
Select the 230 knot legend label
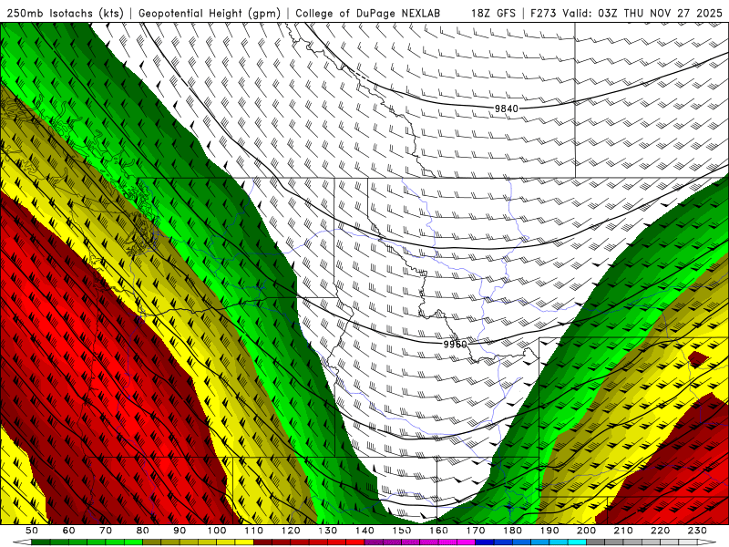click(x=697, y=531)
